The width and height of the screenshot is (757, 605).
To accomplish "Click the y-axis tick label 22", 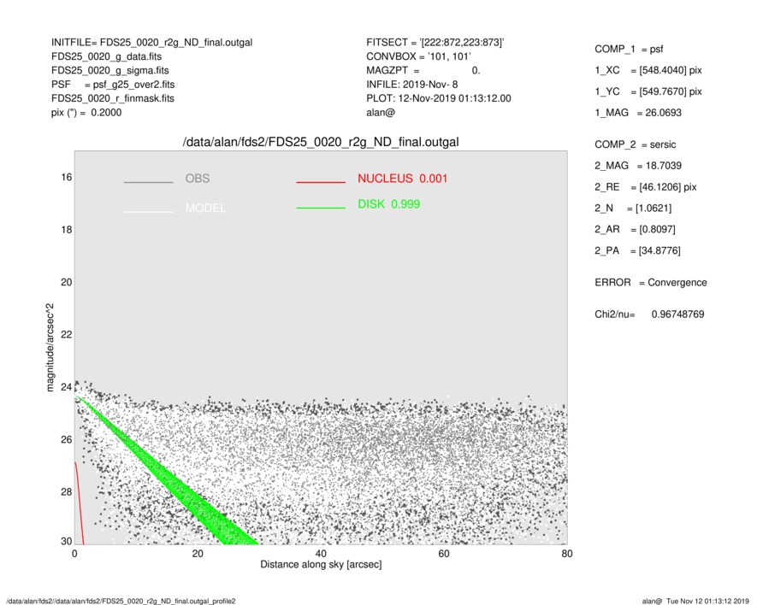I will coord(65,334).
